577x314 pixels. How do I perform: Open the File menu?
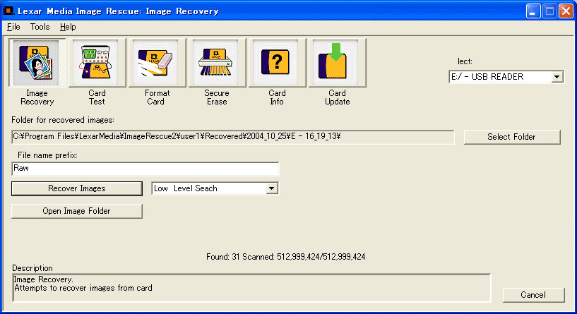tap(13, 27)
